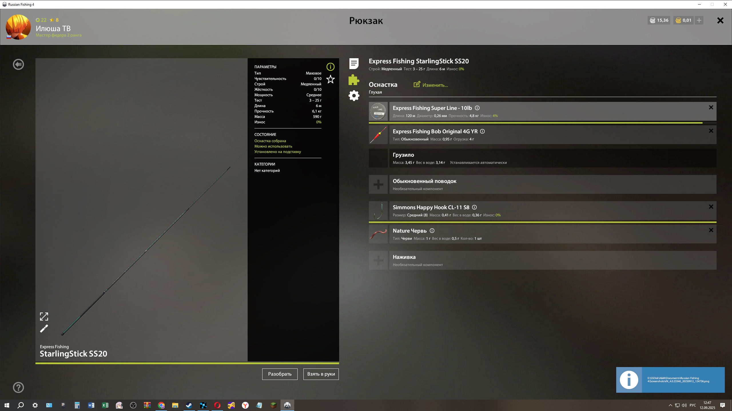Open Windows notification center
Screen dimensions: 732x411
coord(723,405)
